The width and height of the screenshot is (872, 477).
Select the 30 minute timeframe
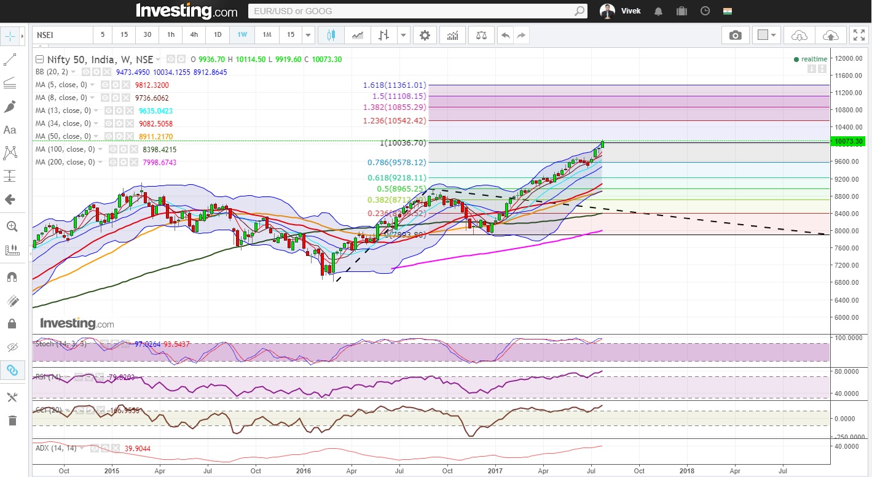(147, 35)
